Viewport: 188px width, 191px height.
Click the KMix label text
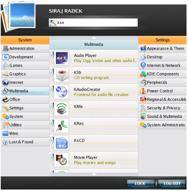click(x=78, y=106)
